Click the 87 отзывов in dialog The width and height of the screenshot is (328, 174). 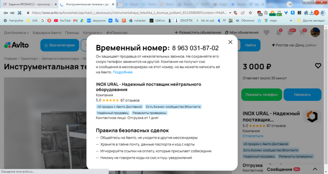(x=130, y=100)
